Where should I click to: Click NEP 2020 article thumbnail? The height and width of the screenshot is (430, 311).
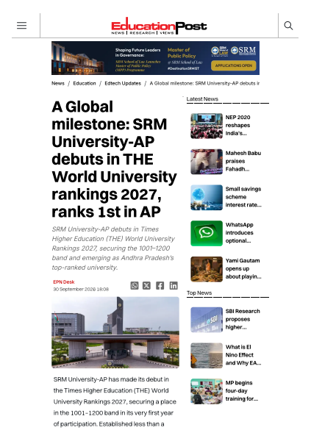(207, 126)
